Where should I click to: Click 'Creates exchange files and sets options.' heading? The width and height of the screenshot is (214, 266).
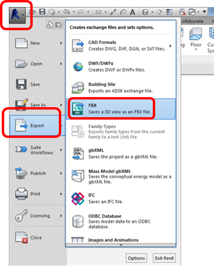click(112, 27)
